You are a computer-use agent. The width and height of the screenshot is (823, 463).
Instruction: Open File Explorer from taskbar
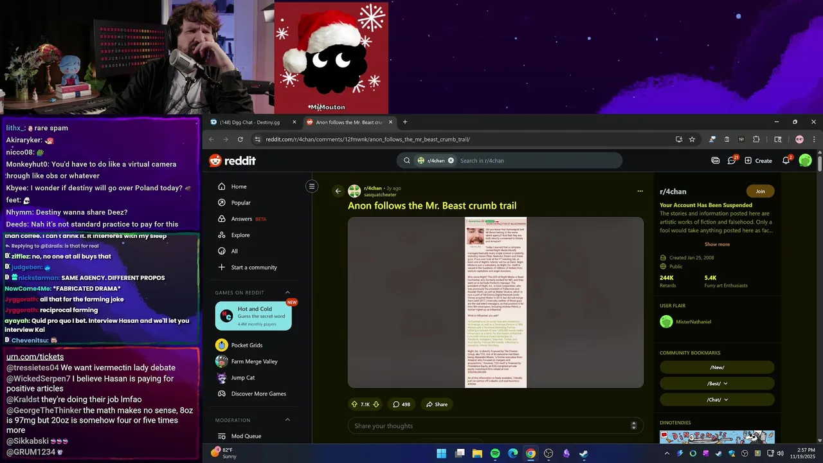[477, 453]
